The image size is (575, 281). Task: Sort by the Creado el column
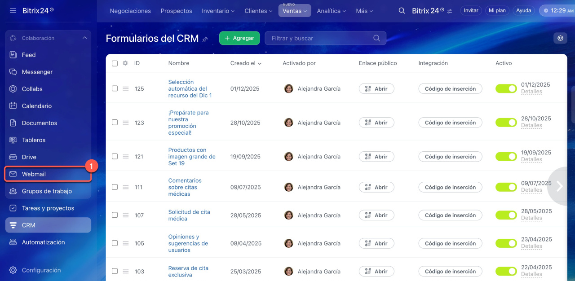[x=246, y=63]
